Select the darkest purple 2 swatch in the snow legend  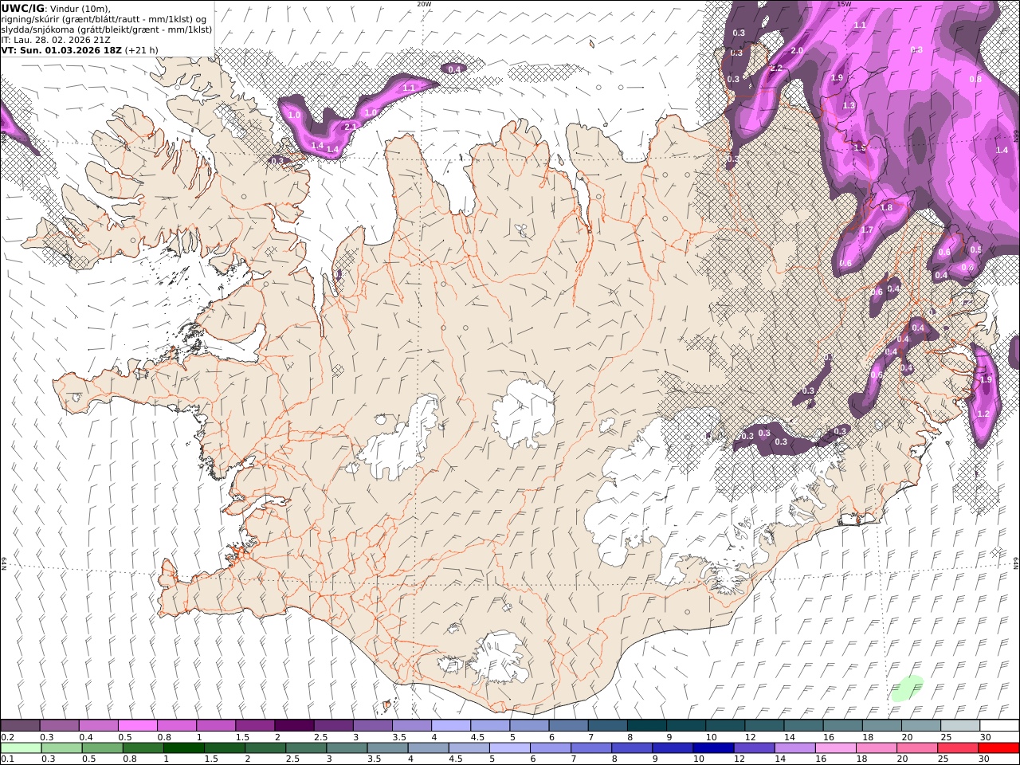(293, 725)
